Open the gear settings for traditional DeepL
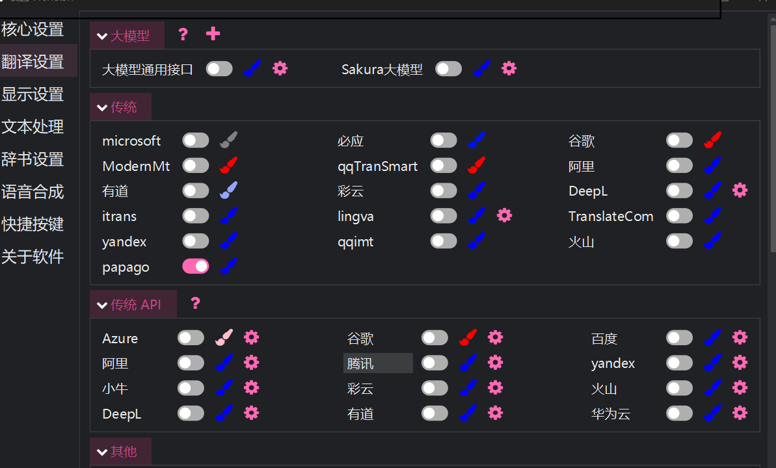 tap(740, 190)
